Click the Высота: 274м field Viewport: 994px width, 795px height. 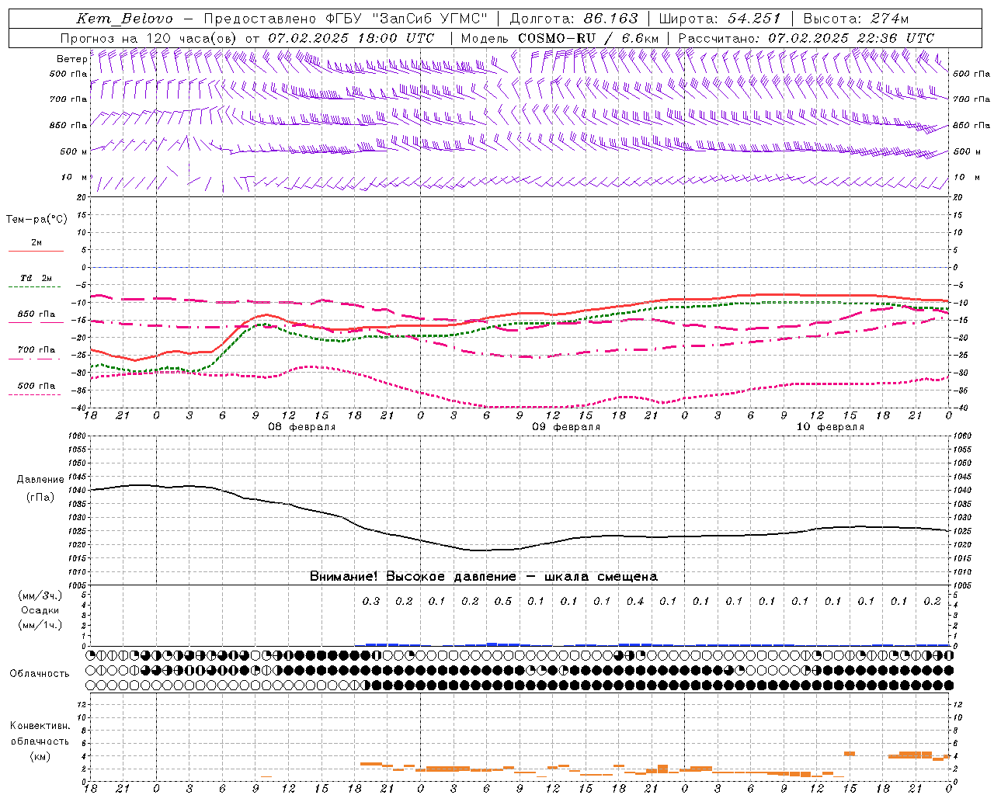point(856,19)
